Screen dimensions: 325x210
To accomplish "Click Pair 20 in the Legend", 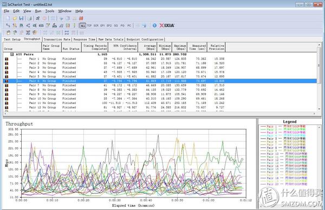I will point(284,185).
